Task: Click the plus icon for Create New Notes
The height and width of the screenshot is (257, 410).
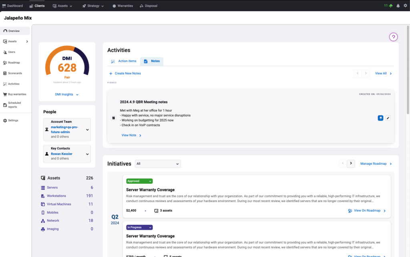Action: pyautogui.click(x=111, y=73)
